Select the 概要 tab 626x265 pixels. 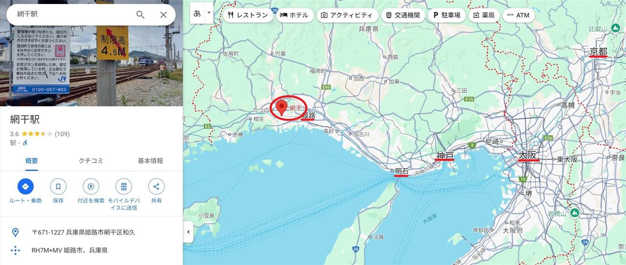pos(31,161)
